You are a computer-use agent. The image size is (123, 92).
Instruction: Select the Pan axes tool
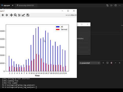(11, 15)
